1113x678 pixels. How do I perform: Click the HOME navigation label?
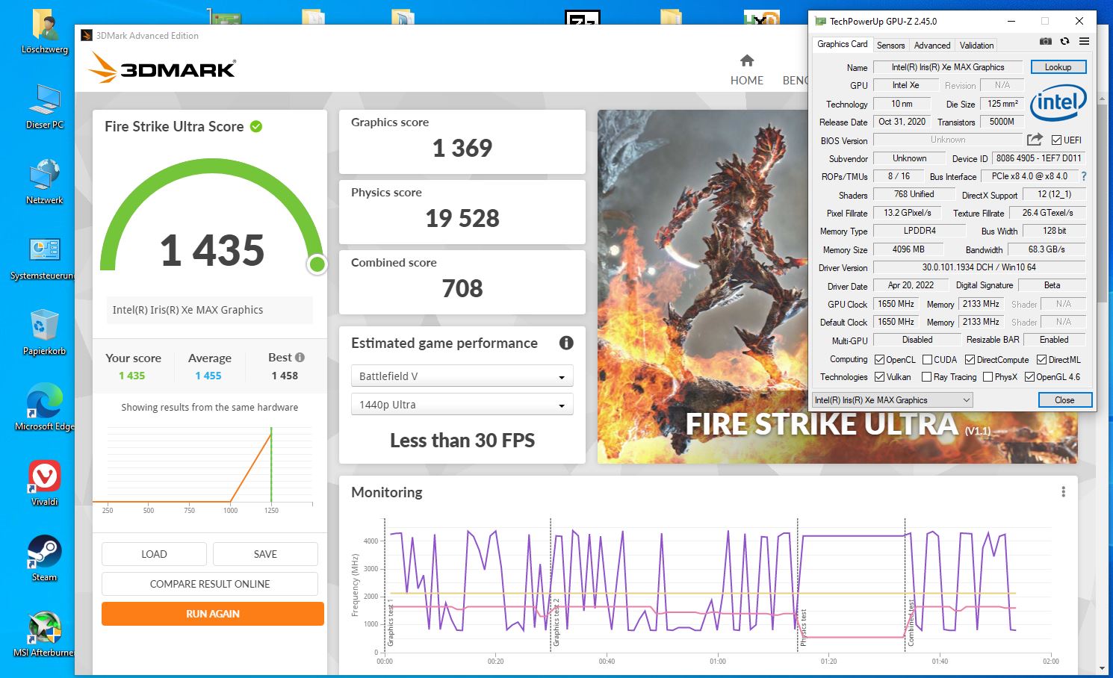[747, 80]
